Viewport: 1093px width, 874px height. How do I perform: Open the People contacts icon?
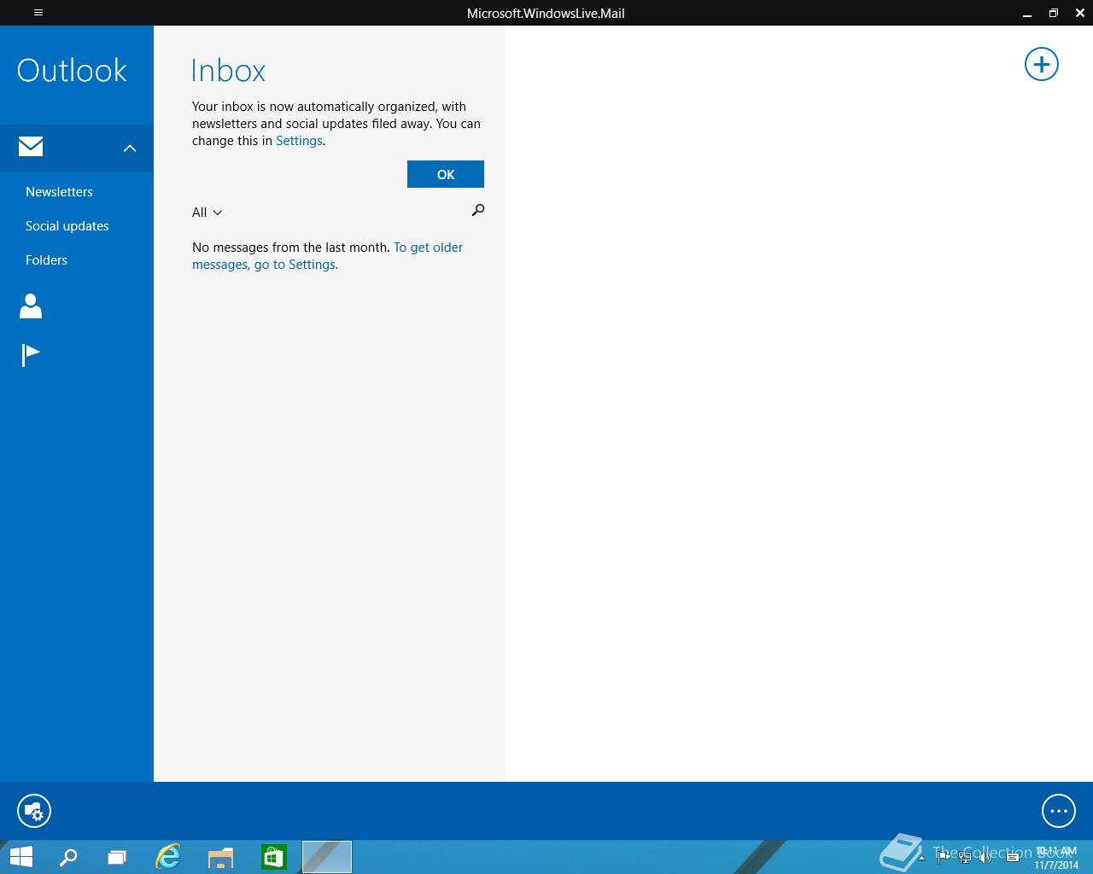point(31,306)
